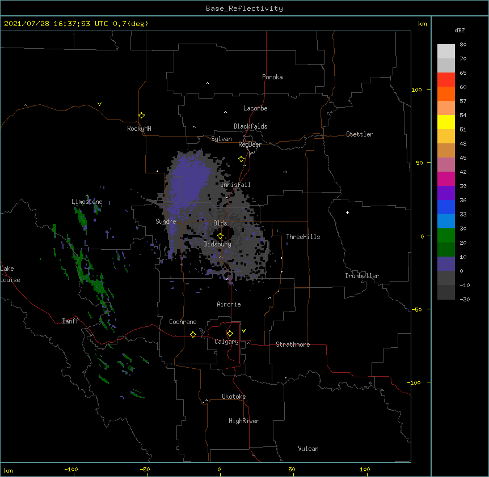Click the asterisk marker above Limestone
The width and height of the screenshot is (489, 477).
87,196
